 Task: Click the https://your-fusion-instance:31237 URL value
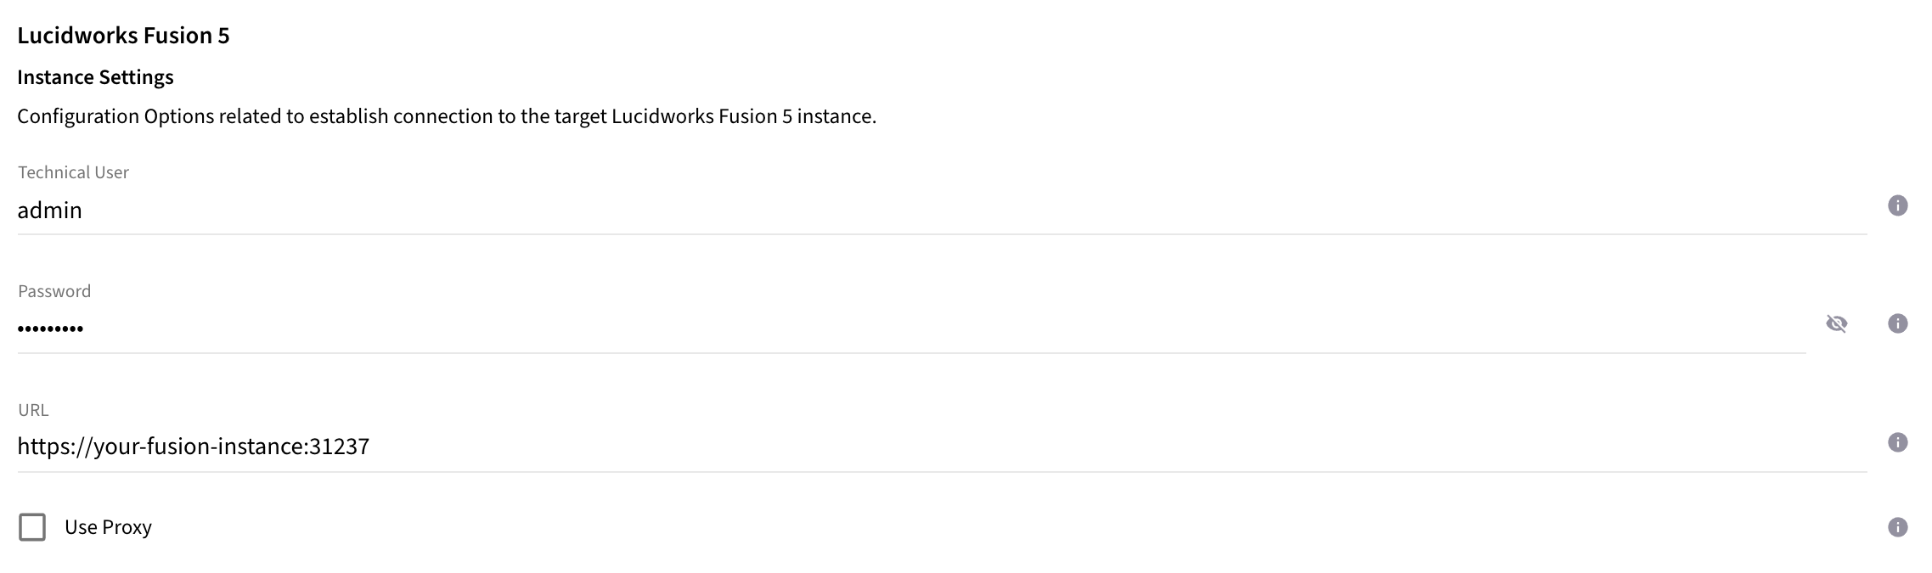click(x=194, y=445)
